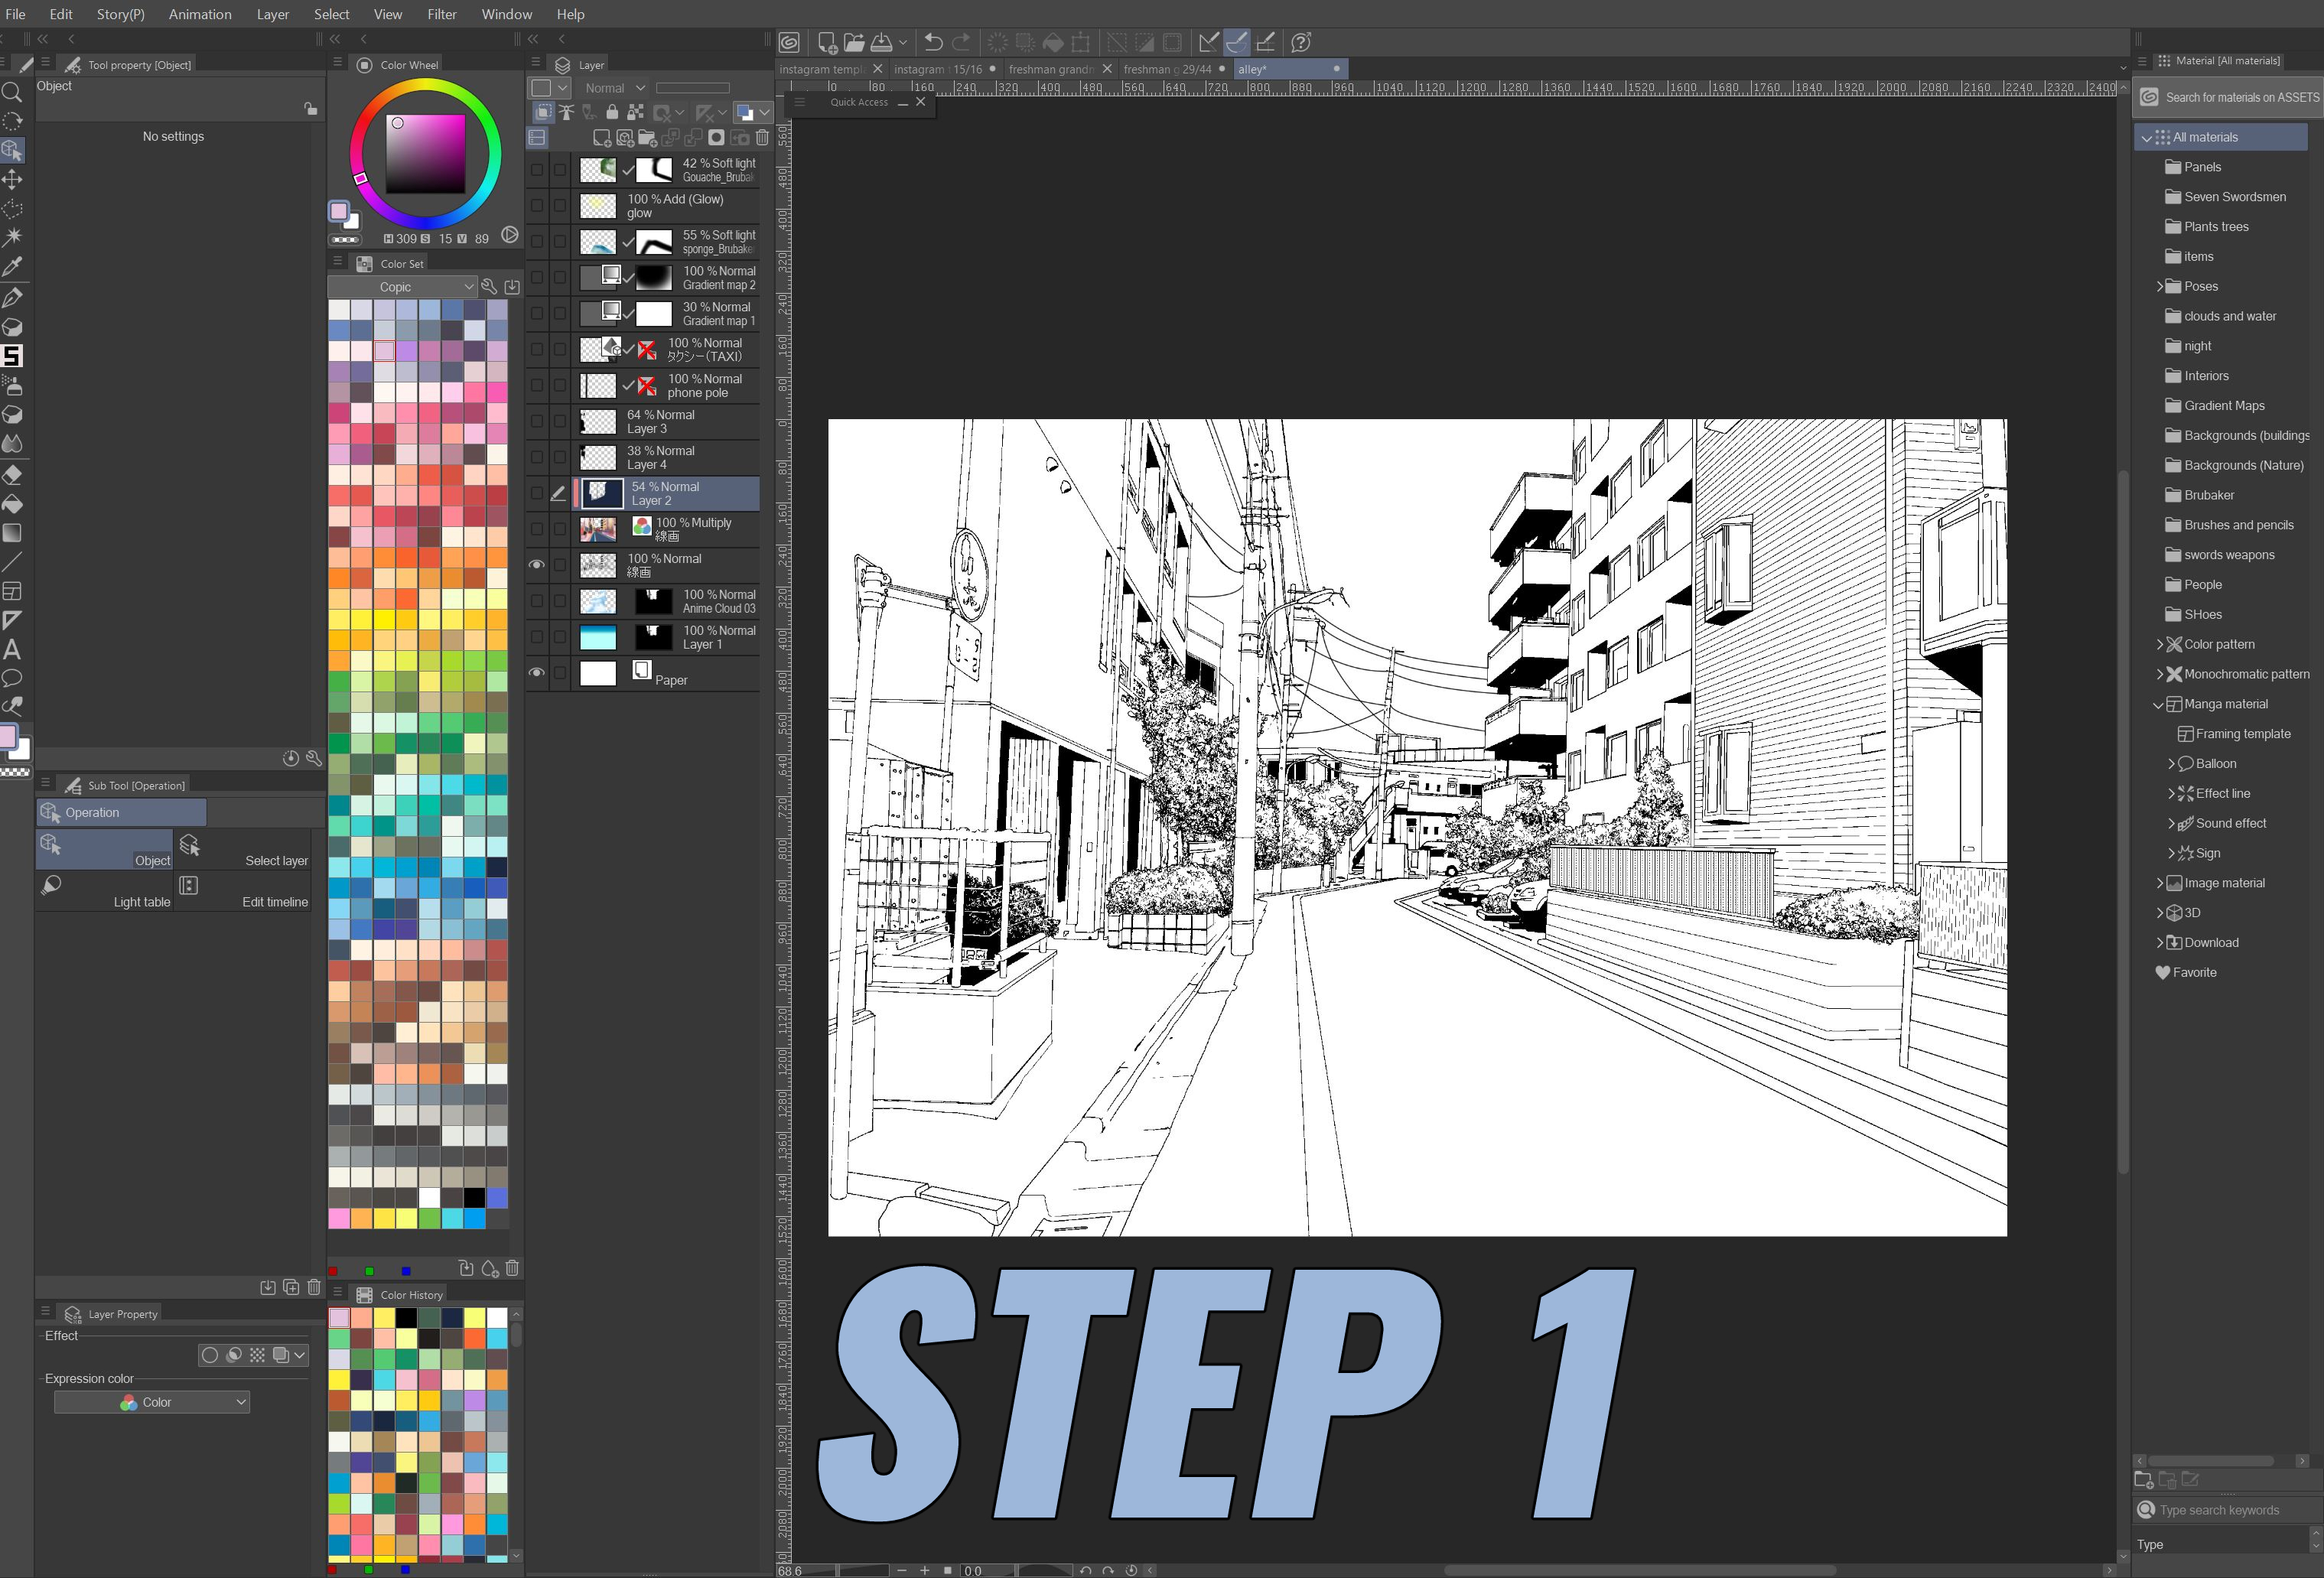Click the layer opacity slider

coord(692,88)
